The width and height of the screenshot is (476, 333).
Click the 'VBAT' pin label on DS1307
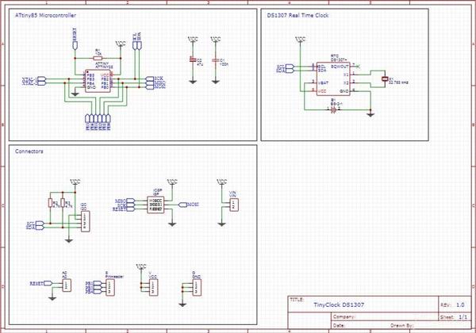[x=324, y=82]
